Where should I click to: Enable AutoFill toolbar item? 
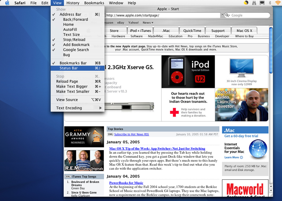click(78, 29)
